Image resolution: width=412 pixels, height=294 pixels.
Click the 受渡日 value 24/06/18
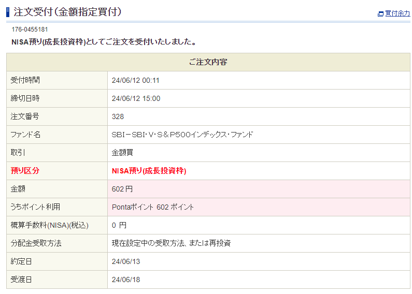click(x=126, y=280)
